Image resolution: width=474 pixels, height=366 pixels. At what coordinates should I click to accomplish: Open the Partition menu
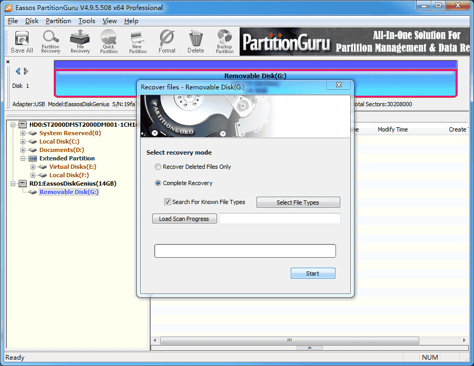point(58,21)
